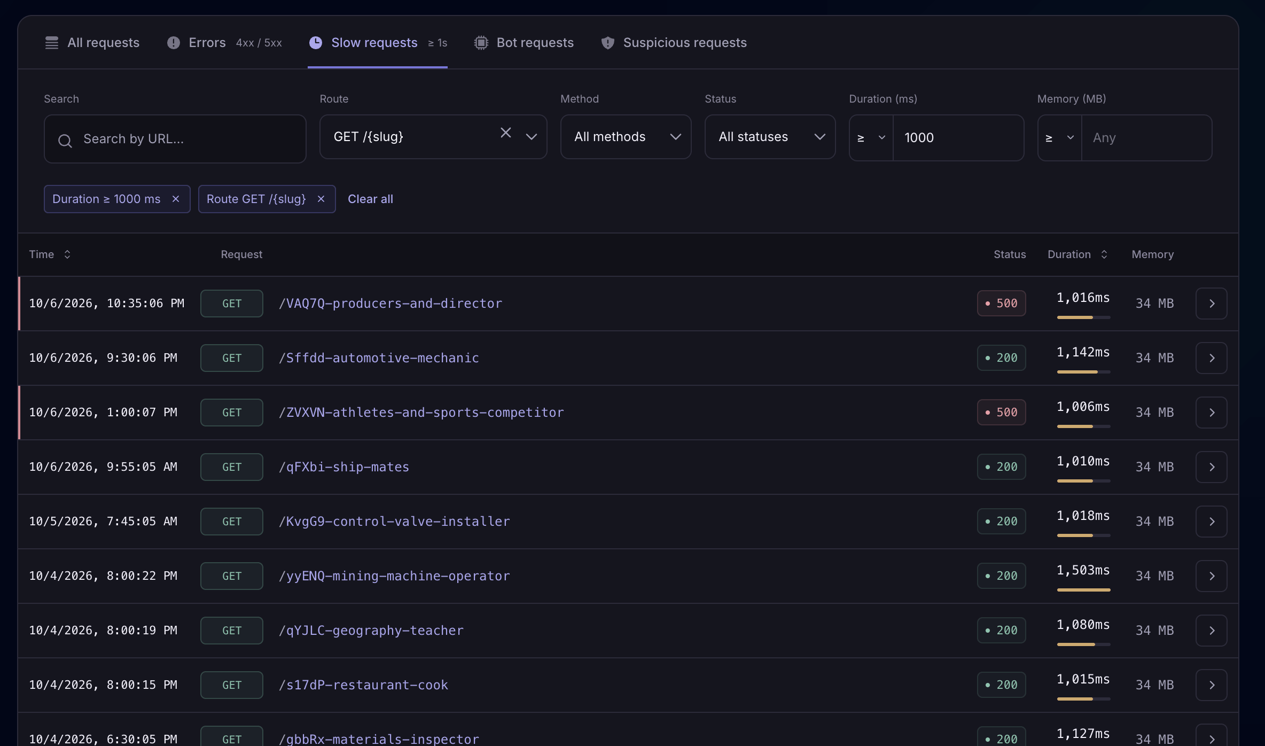The height and width of the screenshot is (746, 1265).
Task: Click the GET badge for /qFXbi-ship-mates
Action: [232, 467]
